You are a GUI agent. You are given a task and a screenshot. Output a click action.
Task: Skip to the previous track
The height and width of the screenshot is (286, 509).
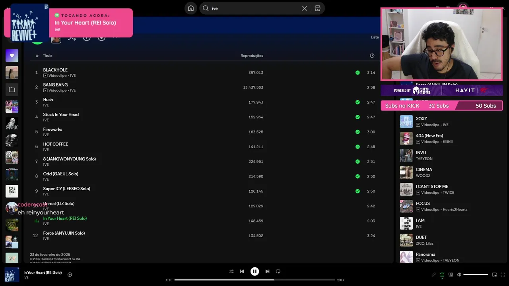[242, 271]
